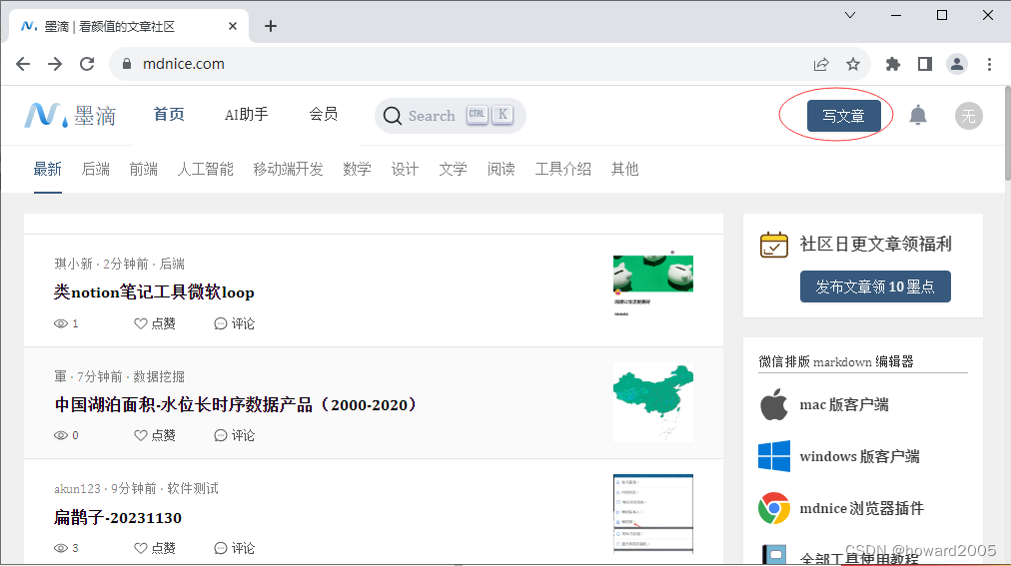Open the piggy bank article thumbnail
1011x566 pixels.
653,285
